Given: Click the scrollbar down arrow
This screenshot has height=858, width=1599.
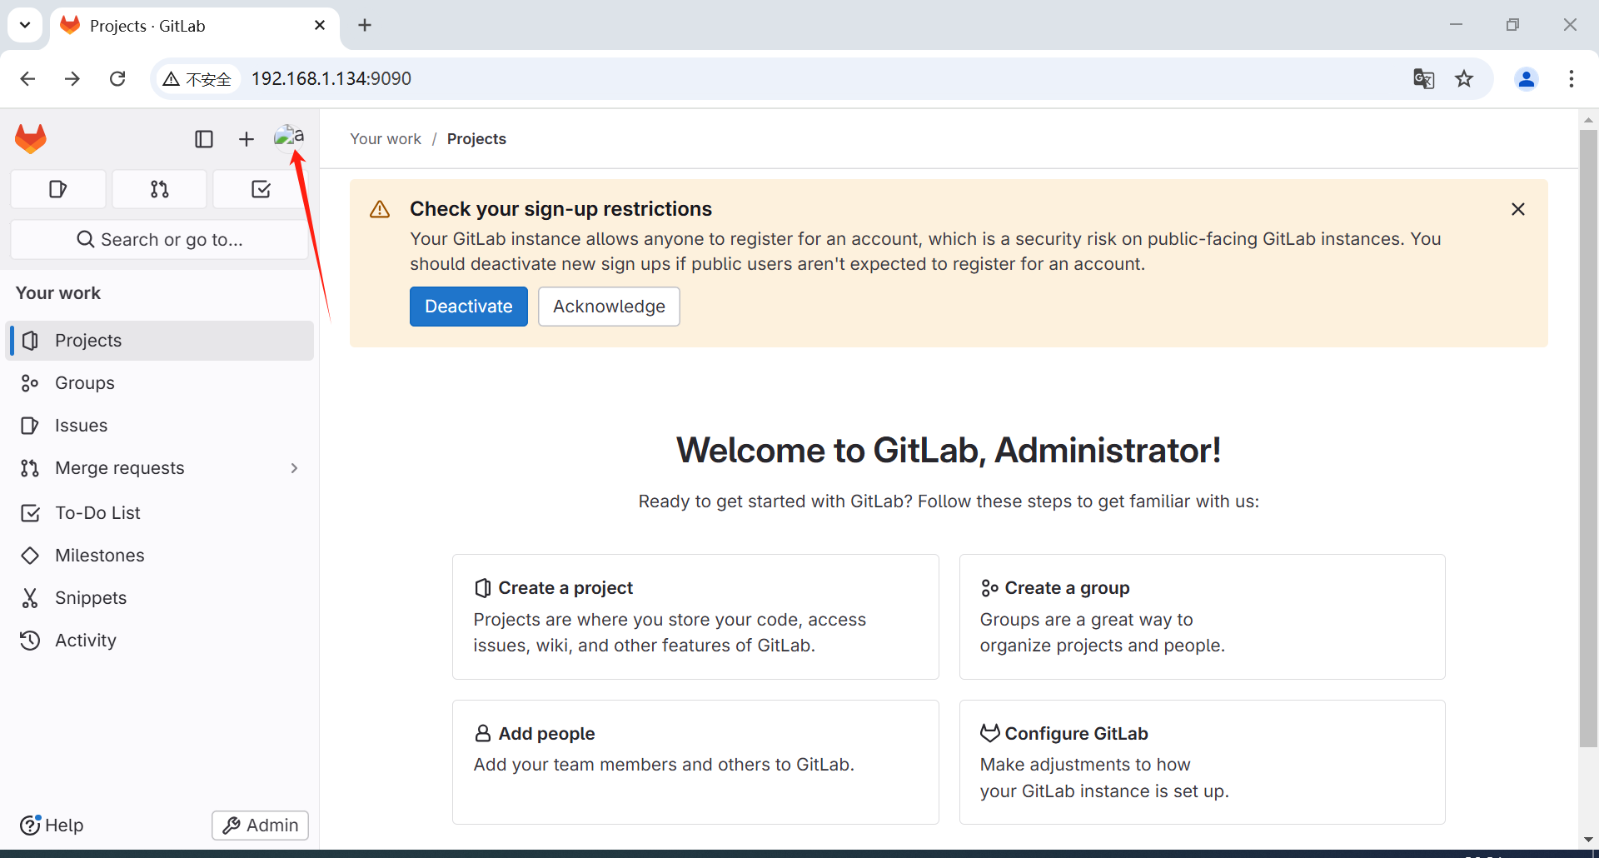Looking at the screenshot, I should click(x=1588, y=840).
